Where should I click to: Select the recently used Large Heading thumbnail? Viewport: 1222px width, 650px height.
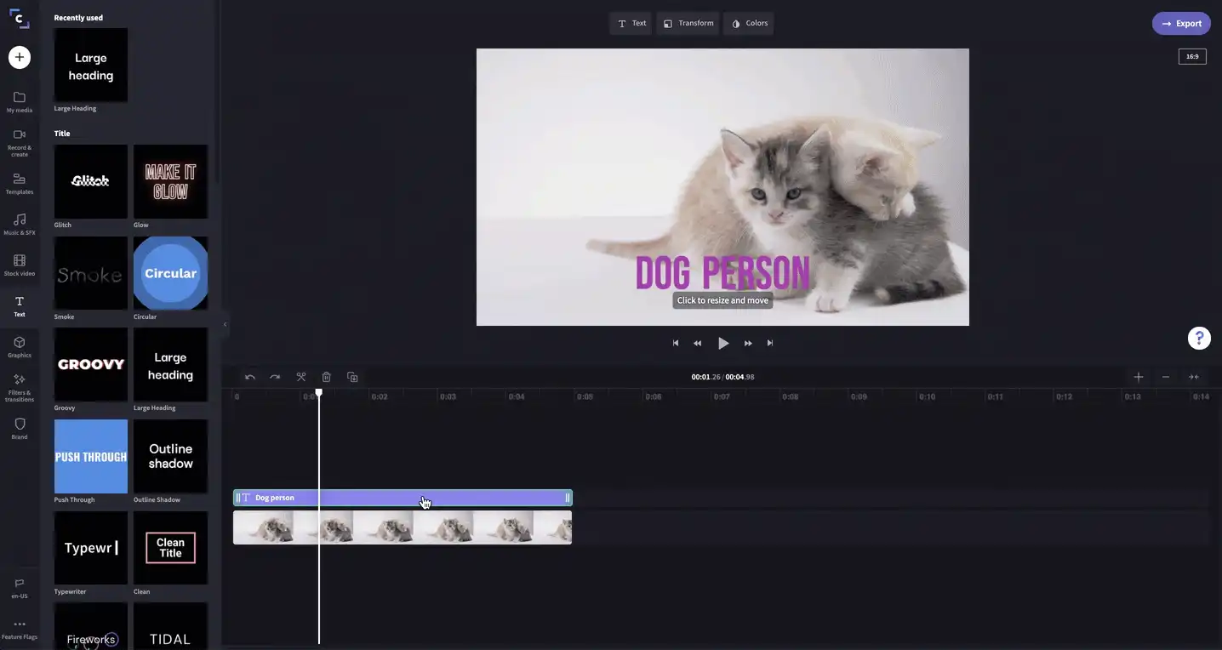(x=91, y=66)
